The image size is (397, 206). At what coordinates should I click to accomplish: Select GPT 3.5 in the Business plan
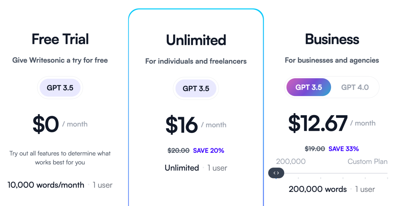coord(309,88)
